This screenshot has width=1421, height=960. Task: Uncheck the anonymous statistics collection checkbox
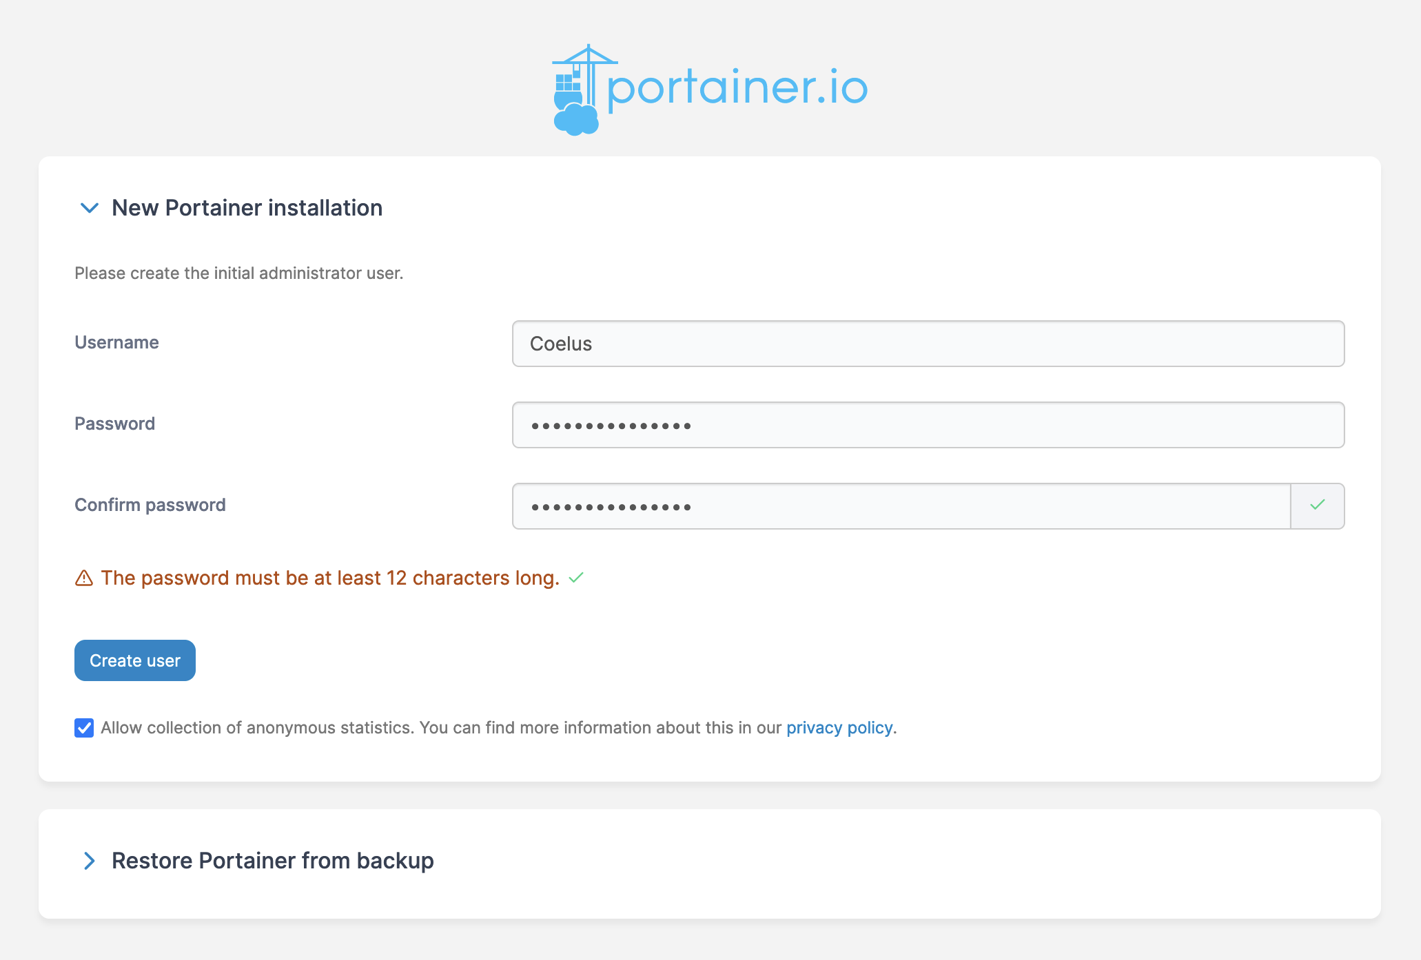point(84,728)
